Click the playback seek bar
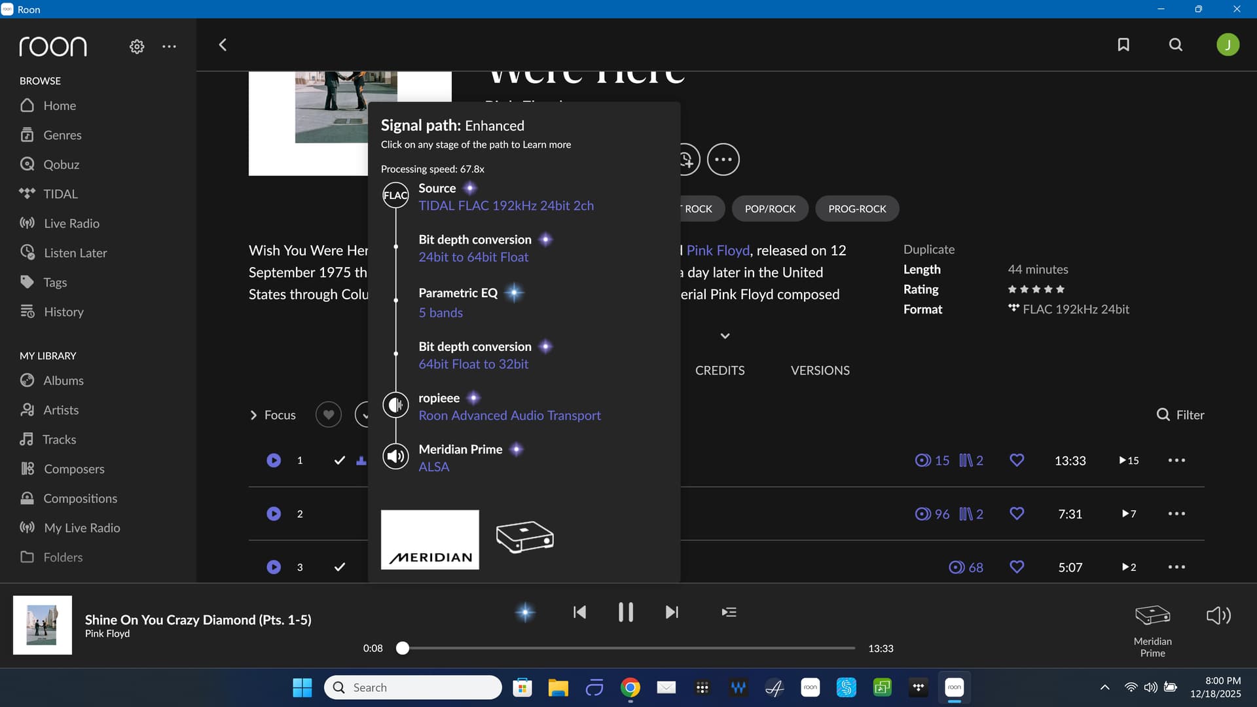Screen dimensions: 1257x707 tap(628, 648)
